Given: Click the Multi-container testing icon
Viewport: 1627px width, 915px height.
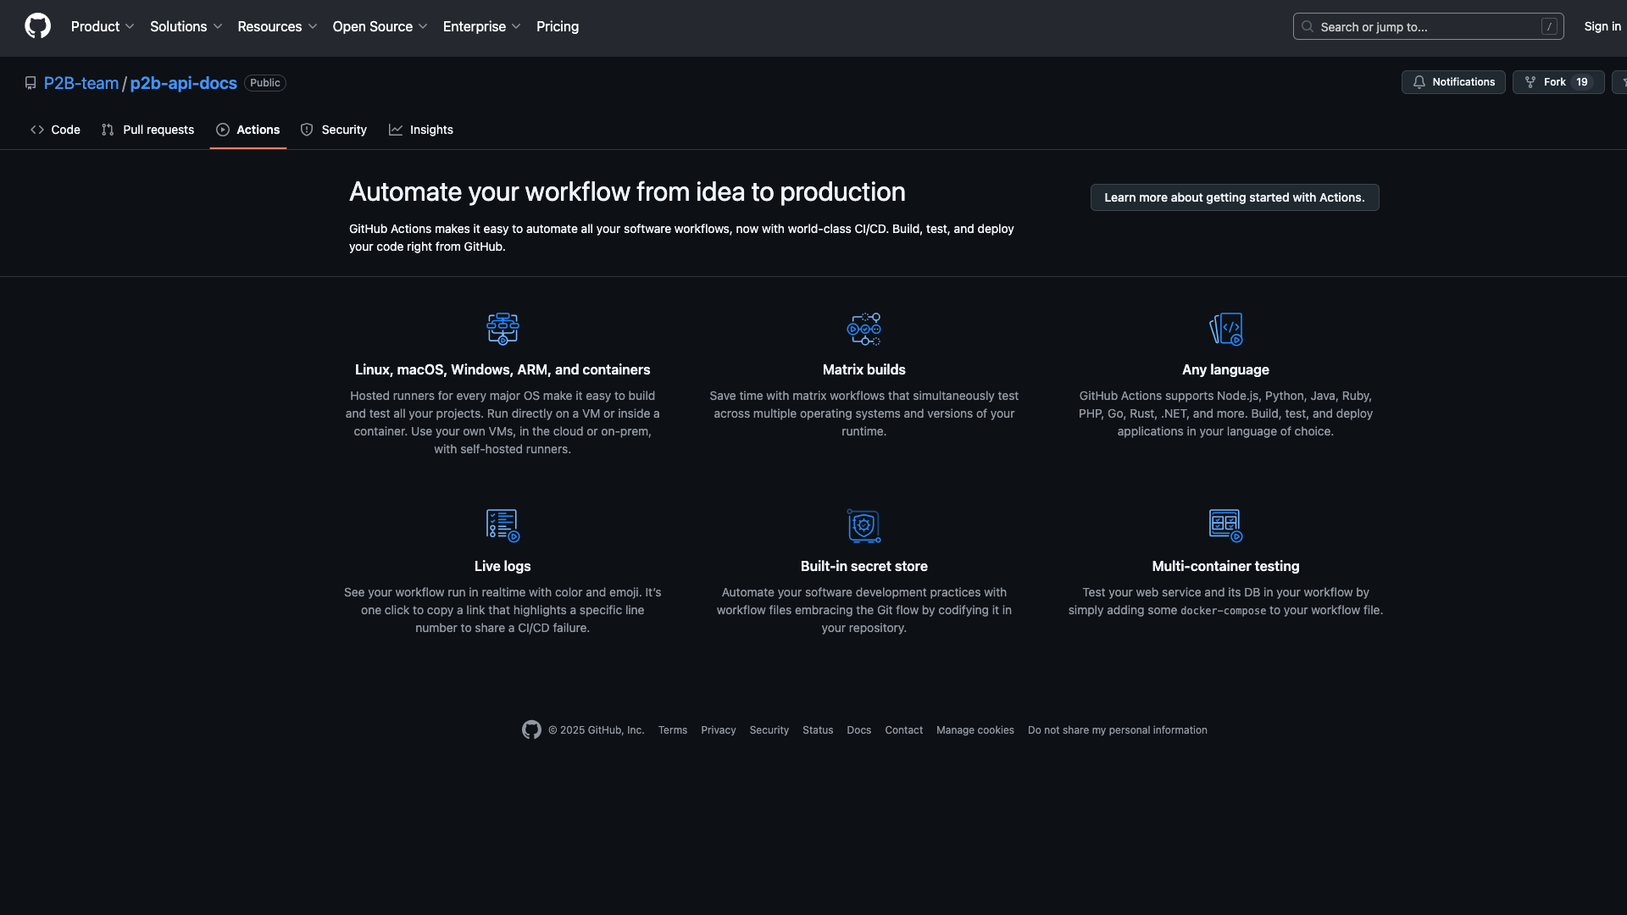Looking at the screenshot, I should tap(1225, 525).
